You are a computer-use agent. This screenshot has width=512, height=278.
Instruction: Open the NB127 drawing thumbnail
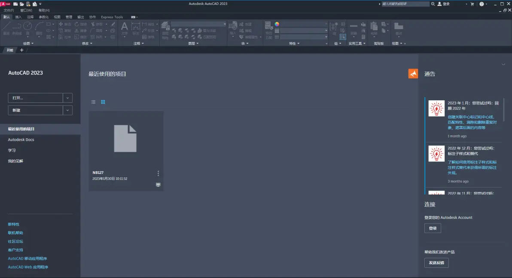pos(125,138)
